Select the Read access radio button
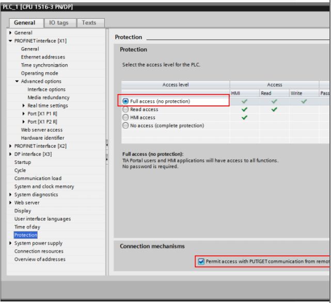Image resolution: width=331 pixels, height=303 pixels. click(x=125, y=109)
